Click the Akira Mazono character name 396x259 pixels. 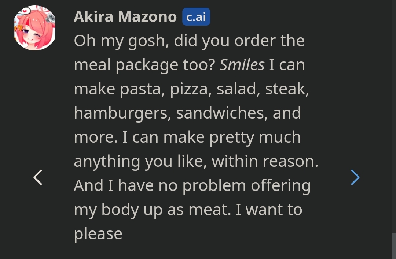(125, 16)
